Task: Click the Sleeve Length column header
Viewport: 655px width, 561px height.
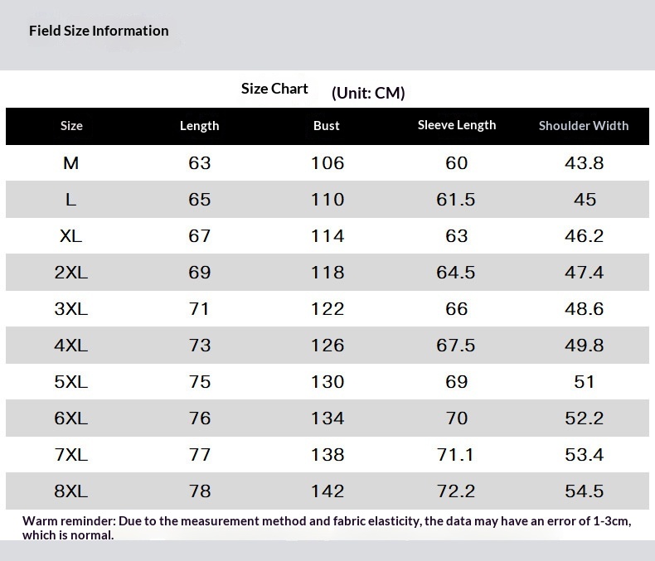Action: coord(456,125)
